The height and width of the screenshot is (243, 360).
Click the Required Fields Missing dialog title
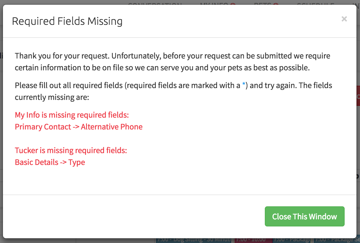(67, 21)
